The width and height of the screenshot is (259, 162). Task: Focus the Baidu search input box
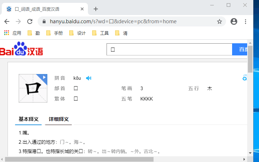tap(169, 49)
